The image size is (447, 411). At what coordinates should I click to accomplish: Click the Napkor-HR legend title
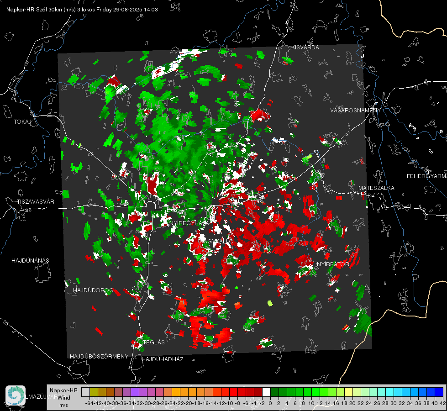click(x=63, y=390)
